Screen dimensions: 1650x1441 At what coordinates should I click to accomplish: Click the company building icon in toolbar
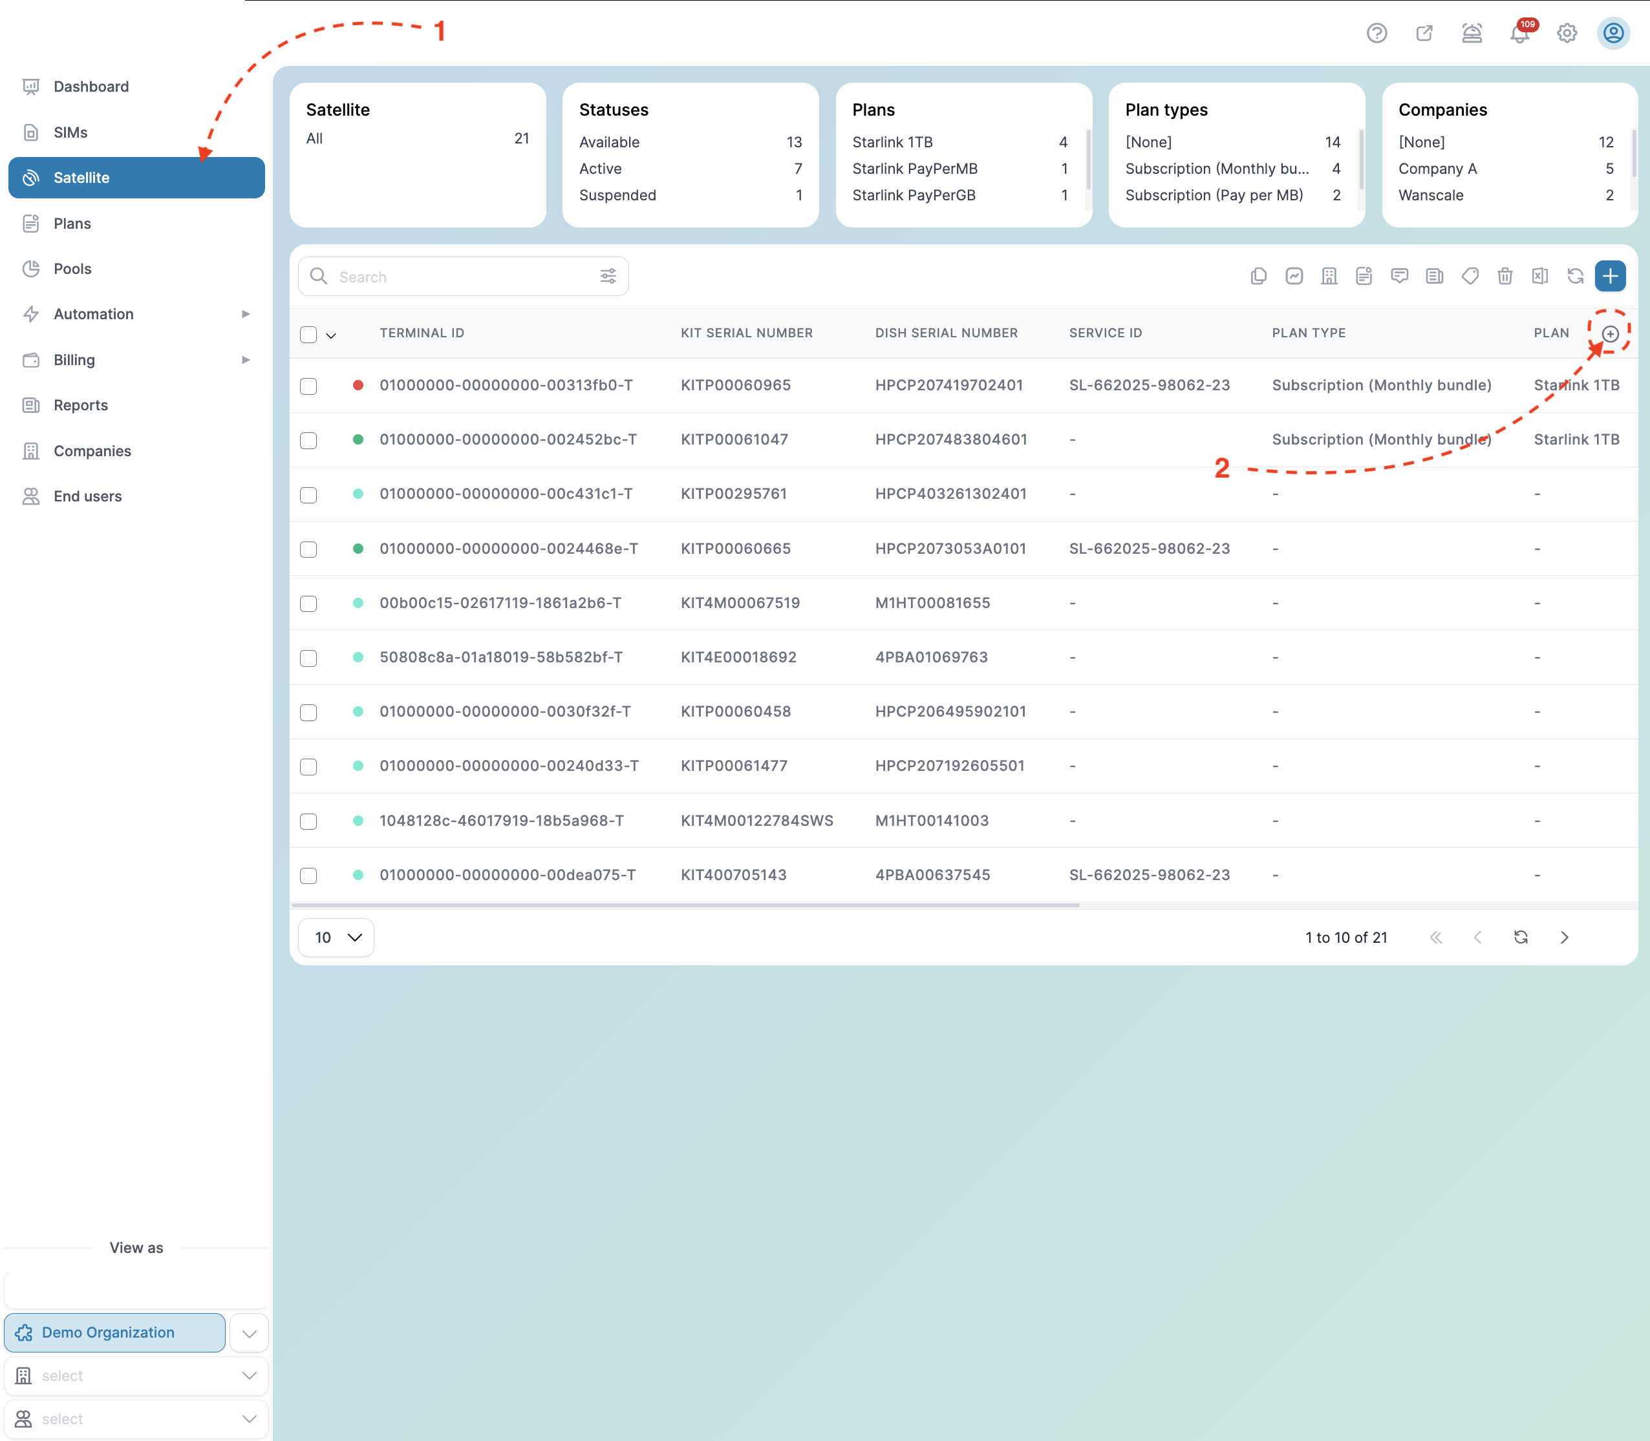click(x=1329, y=277)
